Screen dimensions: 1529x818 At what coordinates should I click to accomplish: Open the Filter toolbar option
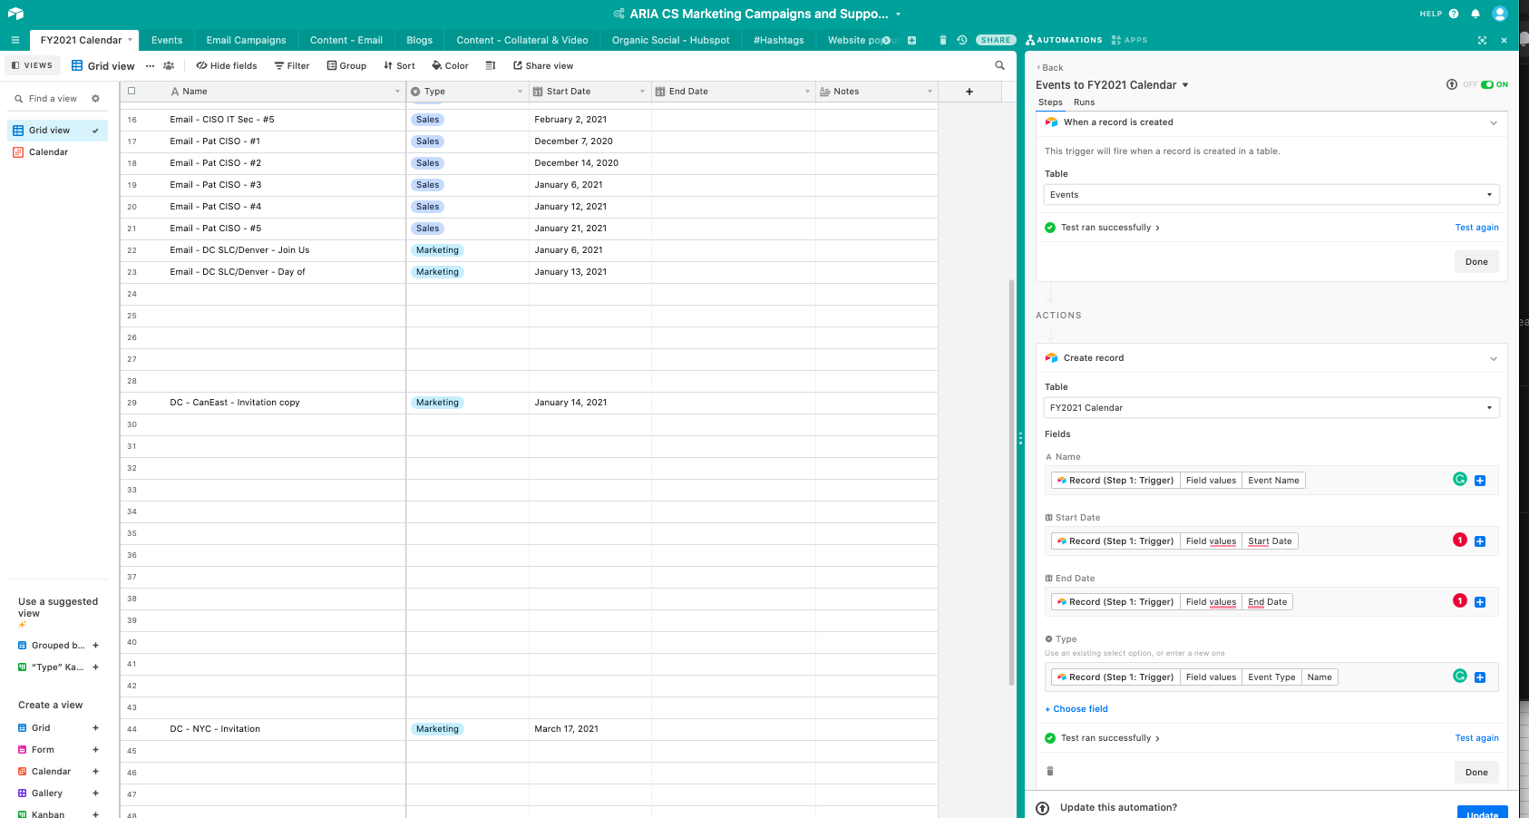[x=292, y=65]
